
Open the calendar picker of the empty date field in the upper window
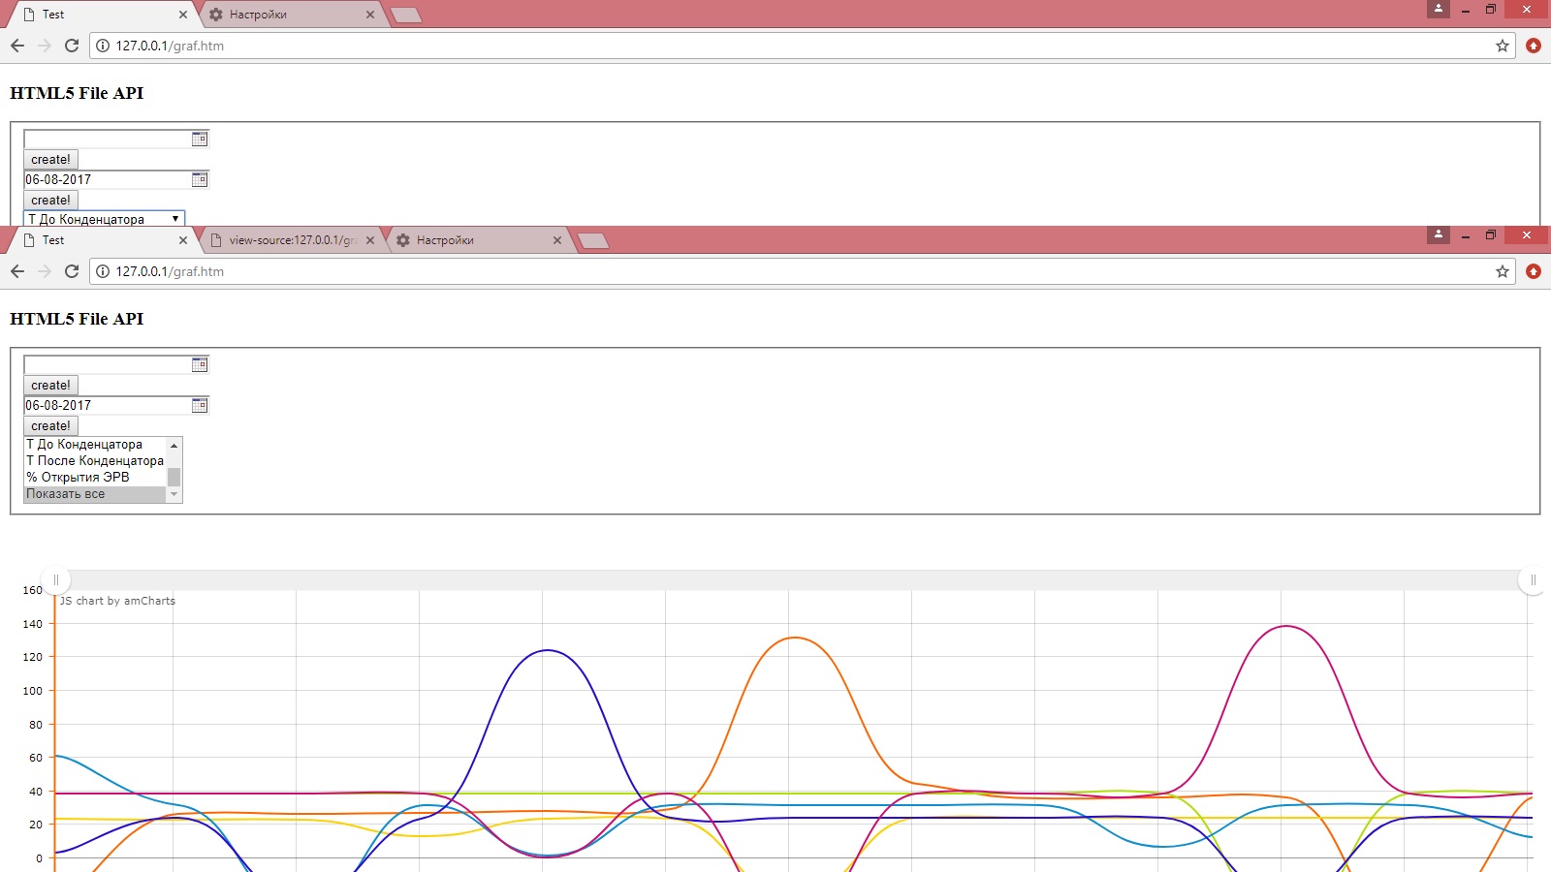[200, 140]
